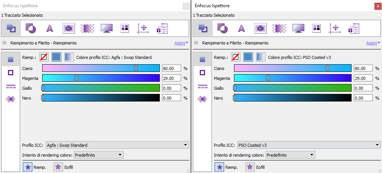Screen dimensions: 382x173
Task: Focus Nero 0.00 field in left inspector
Action: pyautogui.click(x=172, y=98)
